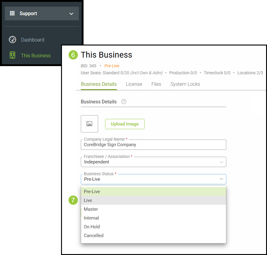Open the Franchisee / Association dropdown
This screenshot has height=255, width=267.
(x=153, y=162)
